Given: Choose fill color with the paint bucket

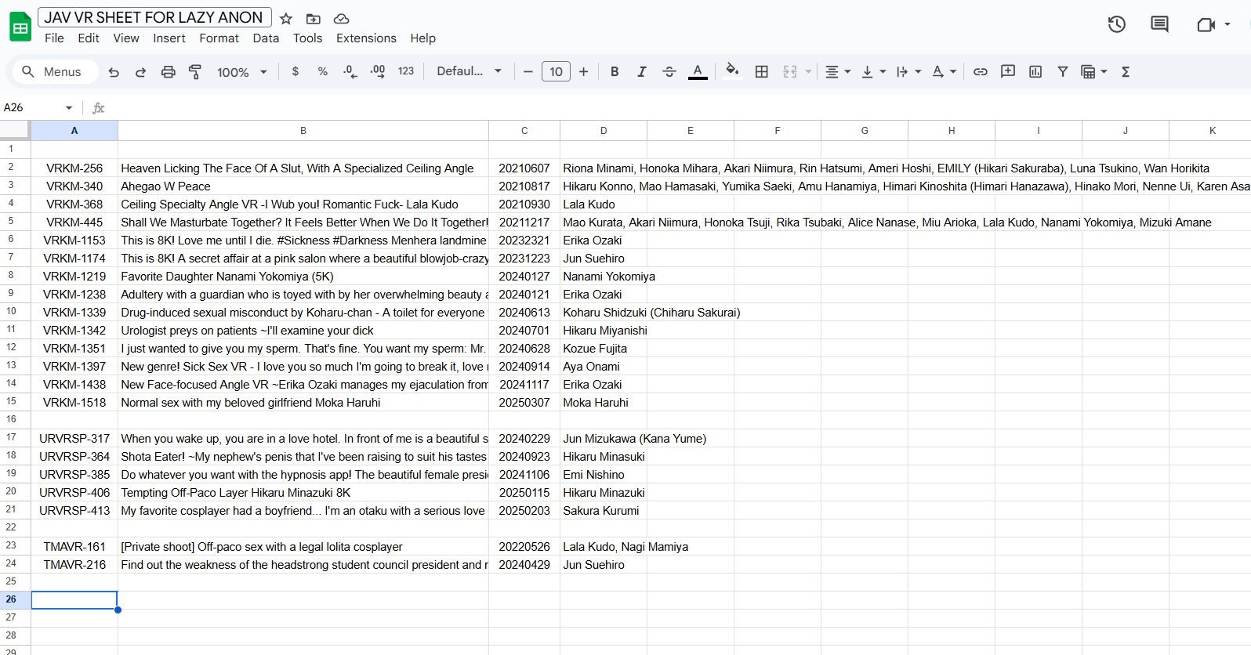Looking at the screenshot, I should point(732,71).
